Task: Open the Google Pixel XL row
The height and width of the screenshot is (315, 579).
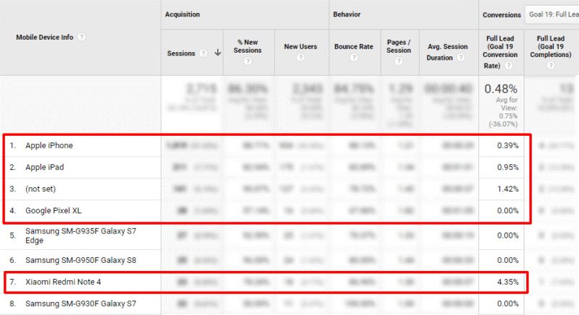Action: tap(53, 211)
